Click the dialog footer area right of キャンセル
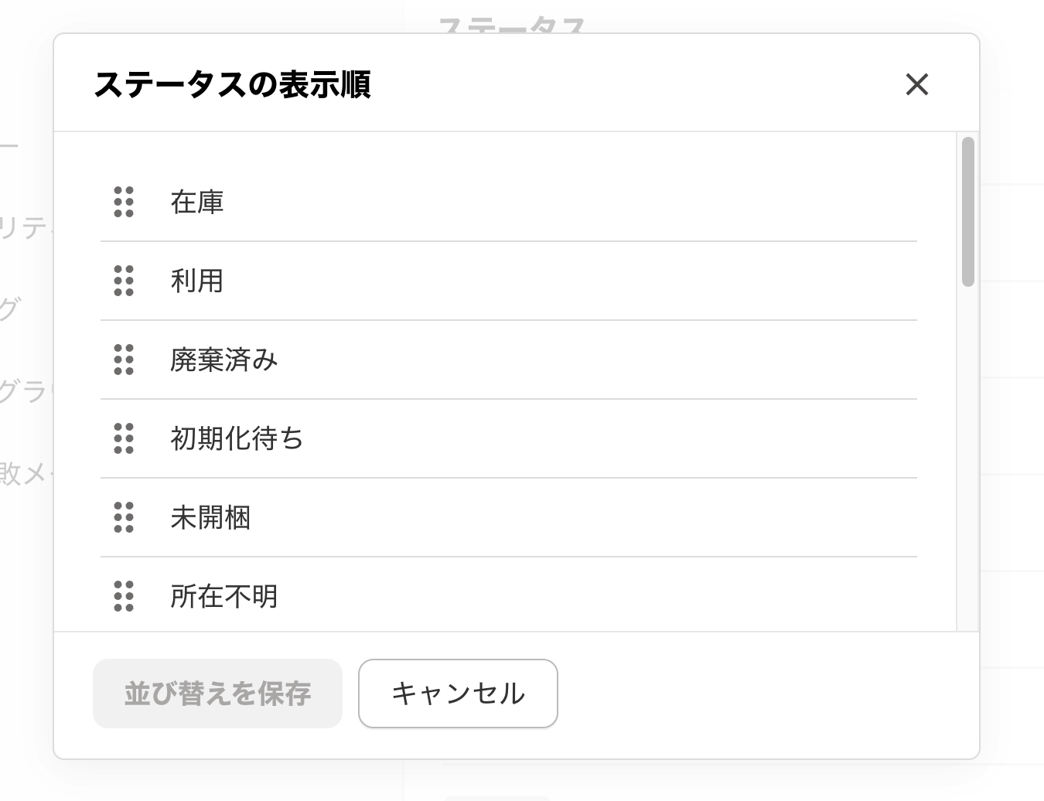Screen dimensions: 1044x801 click(x=766, y=694)
